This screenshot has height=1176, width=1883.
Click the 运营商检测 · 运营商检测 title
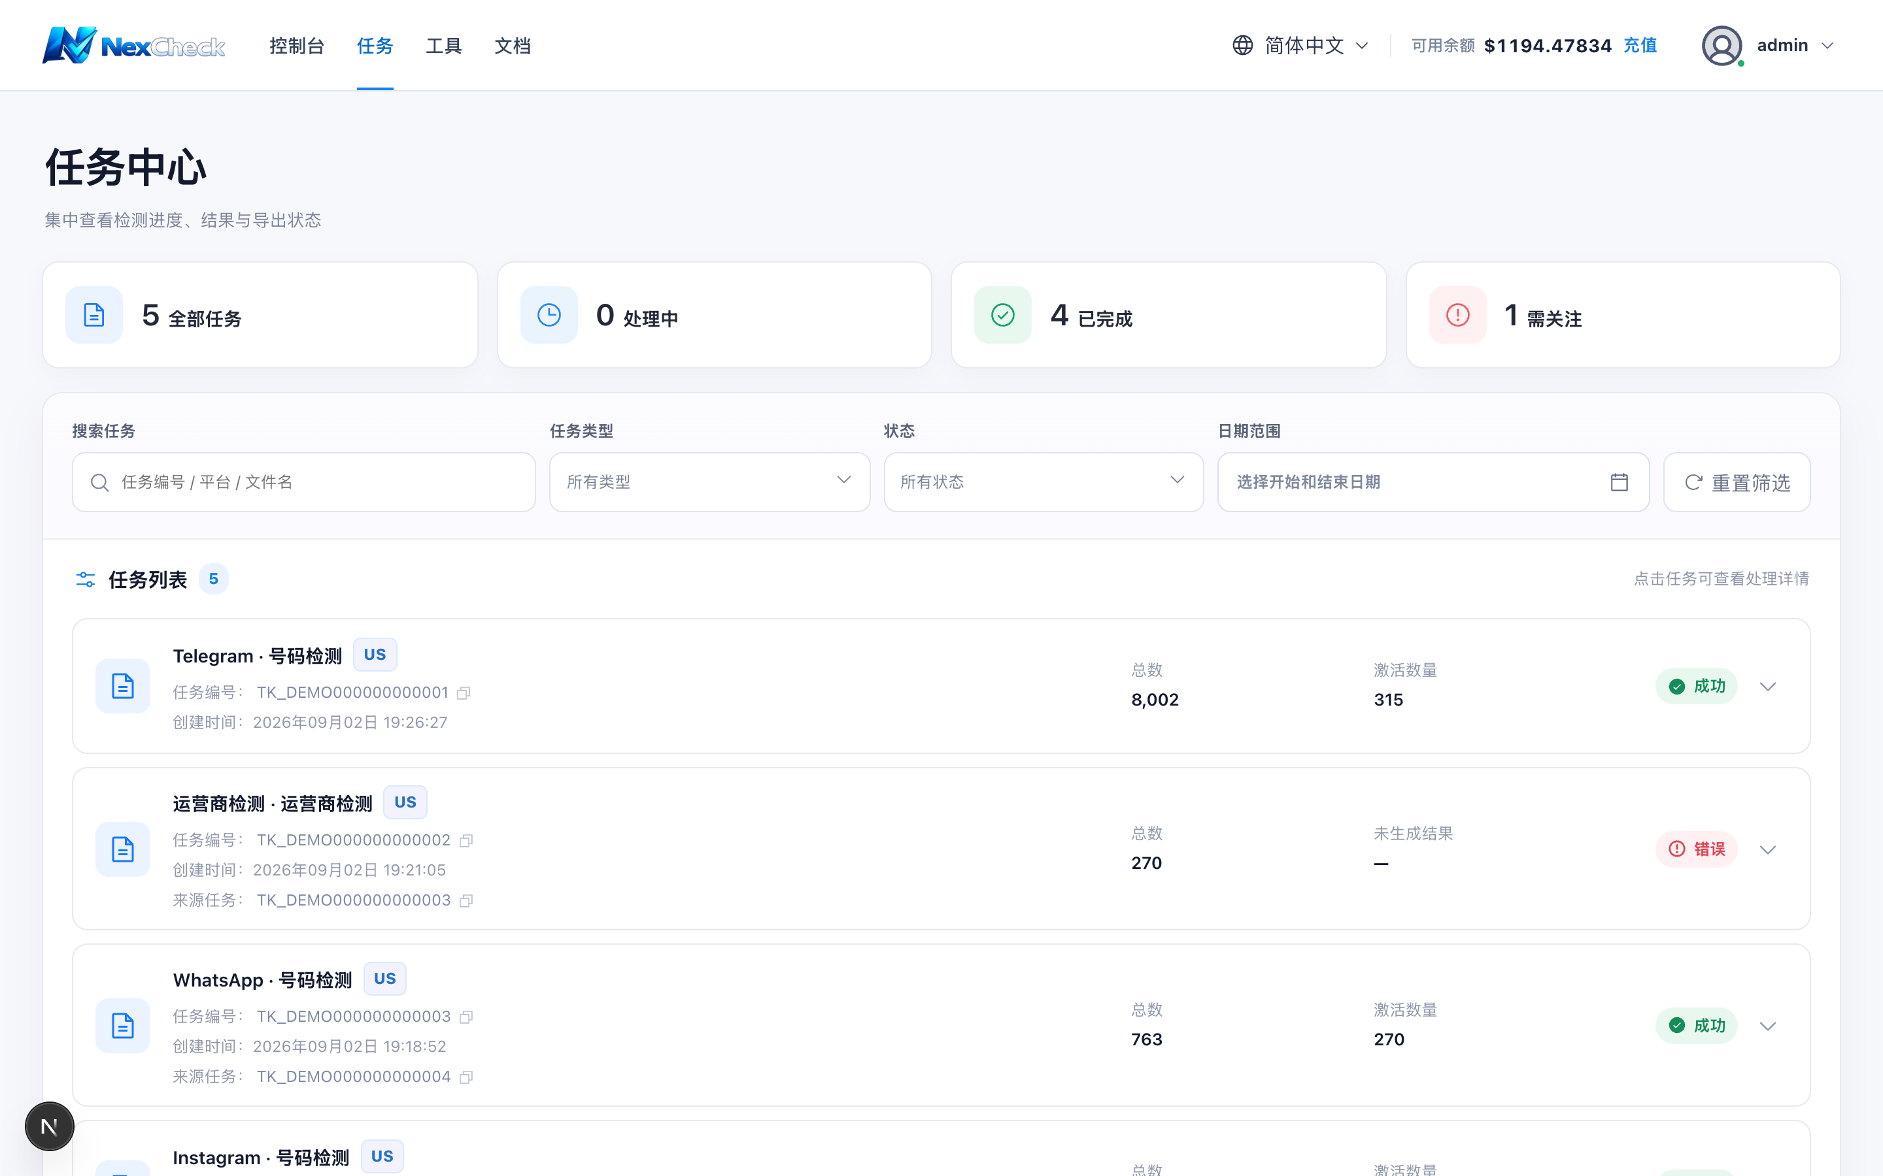point(273,804)
